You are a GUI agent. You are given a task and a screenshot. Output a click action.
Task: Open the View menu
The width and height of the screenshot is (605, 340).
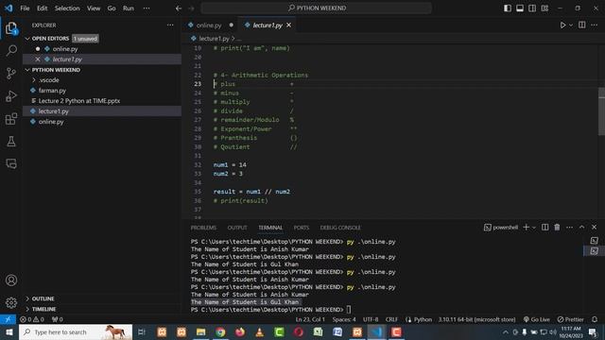[94, 8]
